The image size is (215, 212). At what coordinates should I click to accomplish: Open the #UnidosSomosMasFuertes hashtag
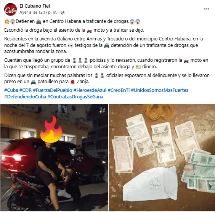click(160, 90)
